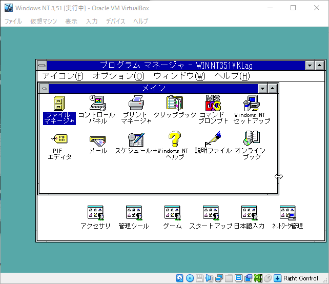Open the VirtualBox ファイル menu

click(13, 21)
